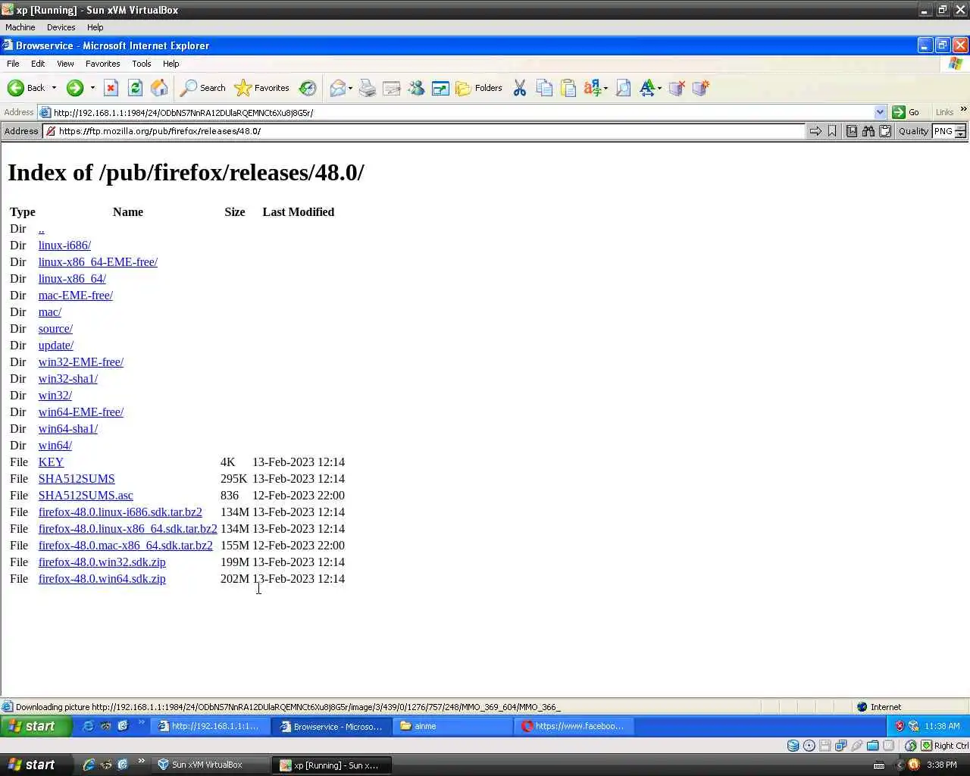The image size is (970, 776).
Task: Download firefox-48.0.win64.sdk.zip link
Action: coord(102,579)
